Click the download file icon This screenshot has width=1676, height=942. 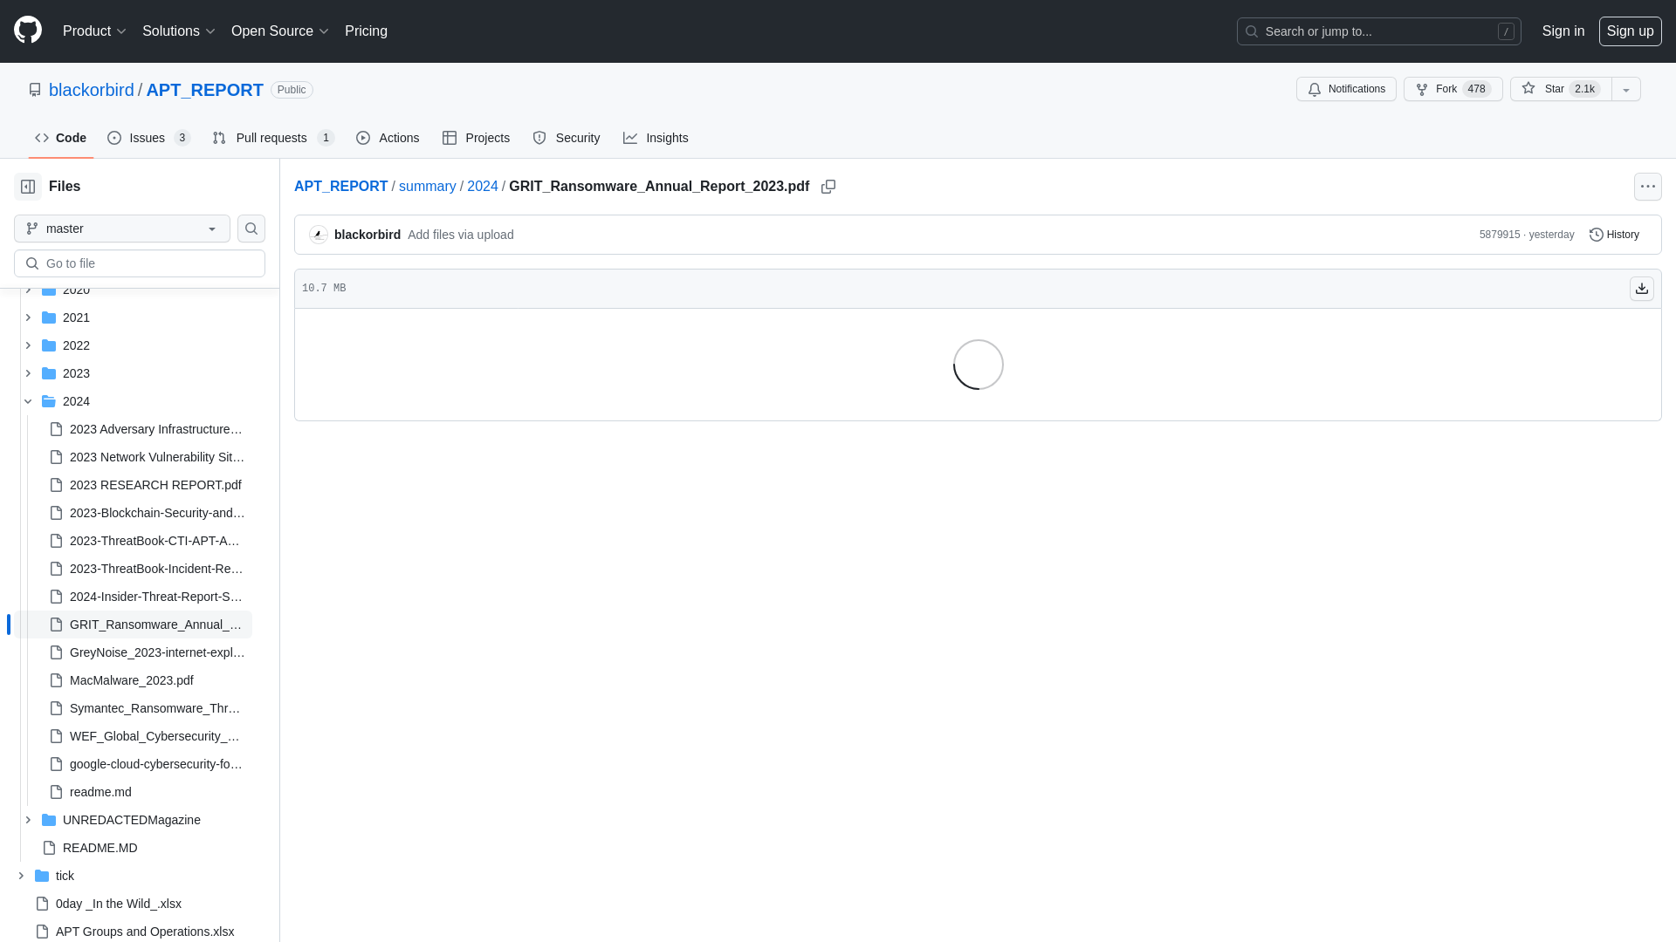(x=1641, y=288)
